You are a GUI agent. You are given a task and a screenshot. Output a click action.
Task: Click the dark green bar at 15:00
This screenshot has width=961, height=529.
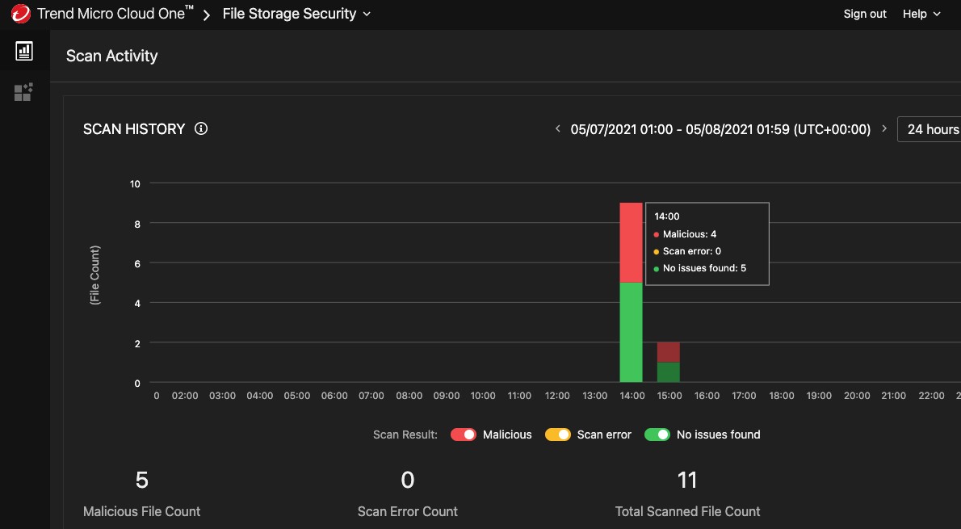pyautogui.click(x=668, y=372)
